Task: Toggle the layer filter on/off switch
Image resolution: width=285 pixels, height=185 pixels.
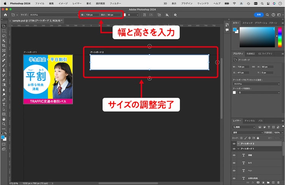Action: [283, 126]
